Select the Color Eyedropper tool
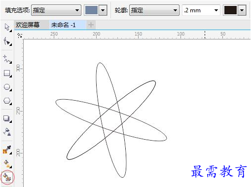This screenshot has width=251, height=187. pos(7,150)
